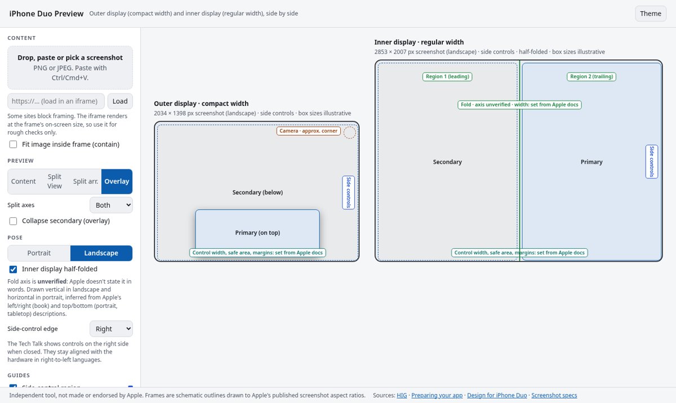Click outer display's Control width, safe area label
Screen dimensions: 676x403
[x=257, y=253]
